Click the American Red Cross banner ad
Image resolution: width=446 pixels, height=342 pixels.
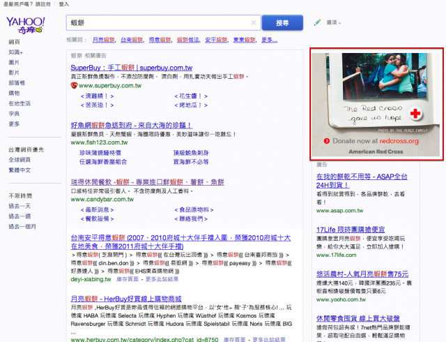pyautogui.click(x=376, y=104)
